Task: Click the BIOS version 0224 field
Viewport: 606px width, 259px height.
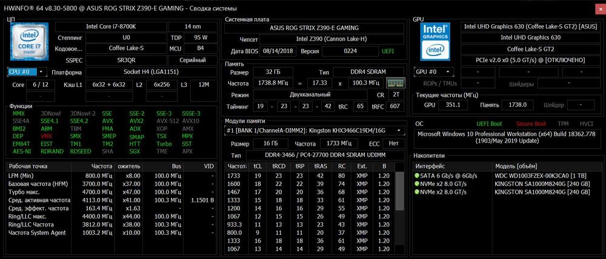Action: click(x=350, y=51)
